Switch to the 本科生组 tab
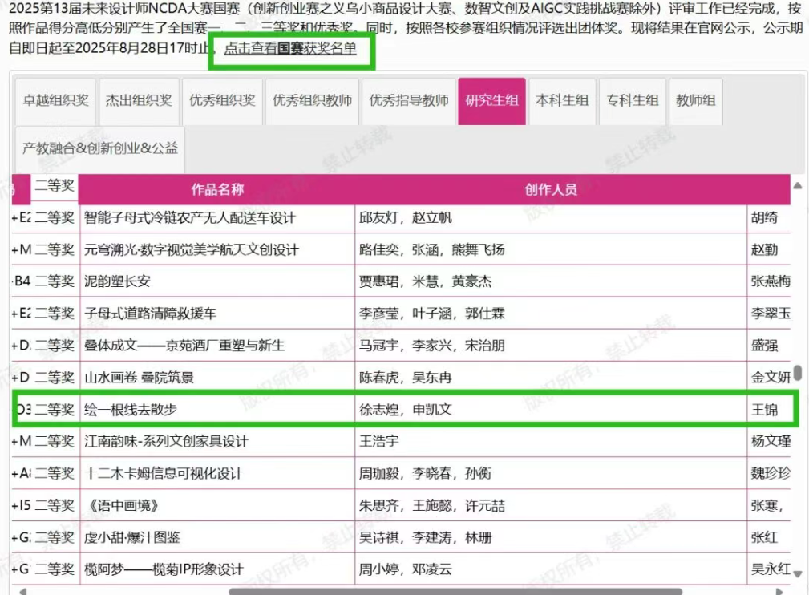809x595 pixels. pos(562,101)
